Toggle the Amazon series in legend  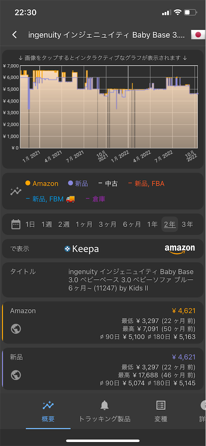pyautogui.click(x=42, y=183)
